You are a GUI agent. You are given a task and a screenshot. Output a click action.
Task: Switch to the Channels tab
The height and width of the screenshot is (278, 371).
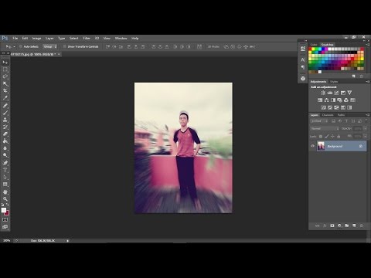(328, 115)
